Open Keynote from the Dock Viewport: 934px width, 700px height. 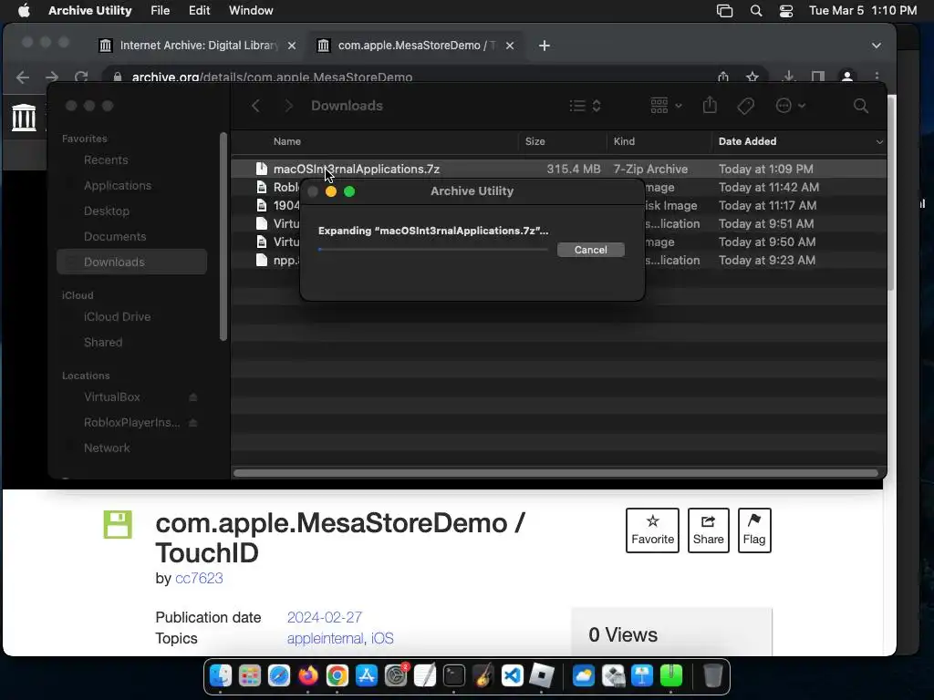pyautogui.click(x=642, y=676)
